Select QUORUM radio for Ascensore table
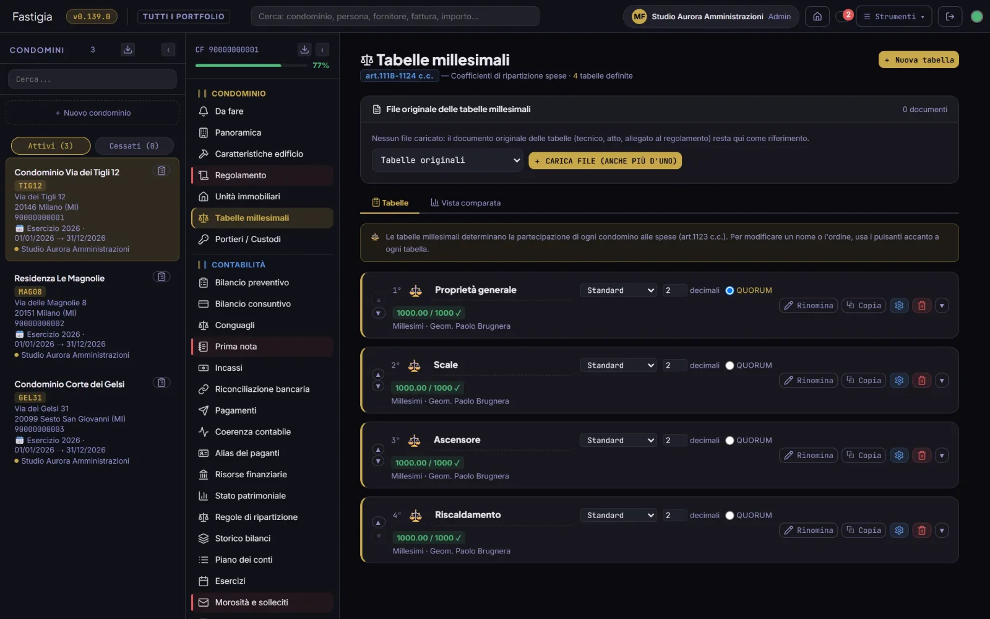Viewport: 990px width, 619px height. click(730, 440)
